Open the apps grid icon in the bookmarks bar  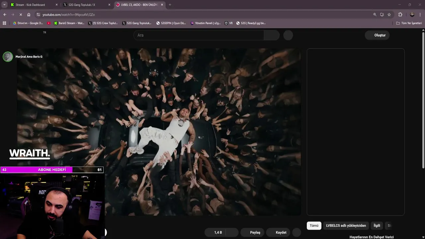[x=4, y=23]
